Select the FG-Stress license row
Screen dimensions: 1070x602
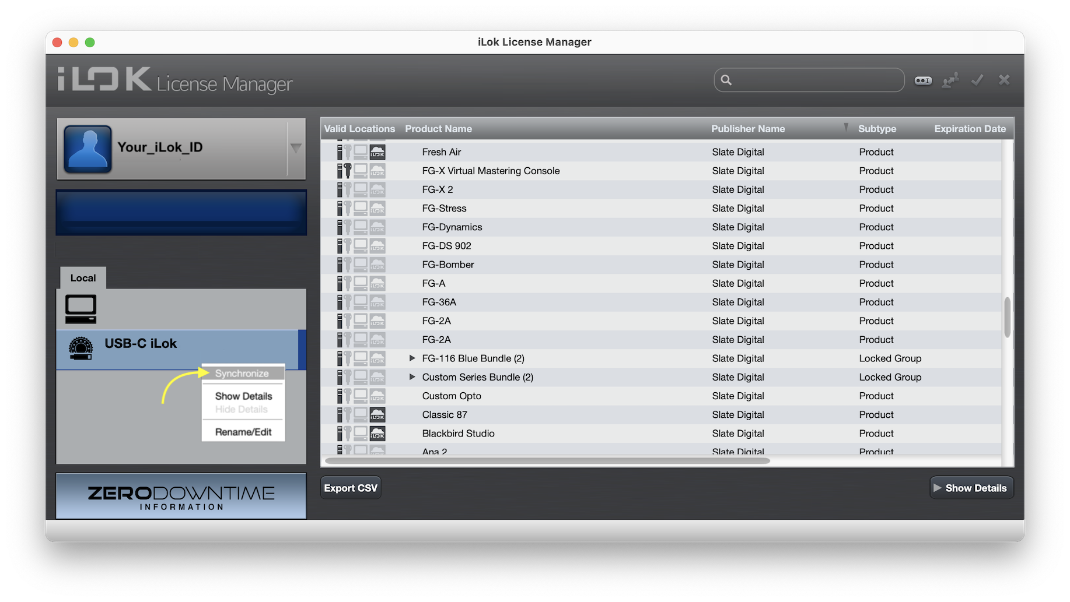(x=661, y=208)
